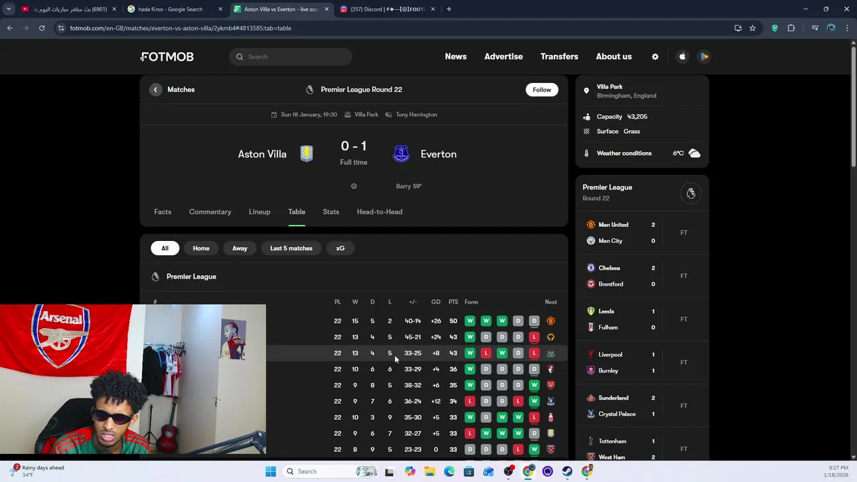
Task: Click the Aston Villa team name
Action: tap(262, 154)
